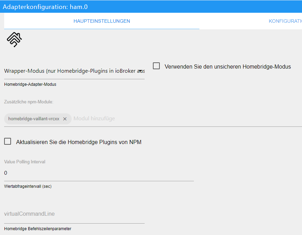Open the Konfiguration tab
This screenshot has height=235, width=302.
pyautogui.click(x=285, y=21)
